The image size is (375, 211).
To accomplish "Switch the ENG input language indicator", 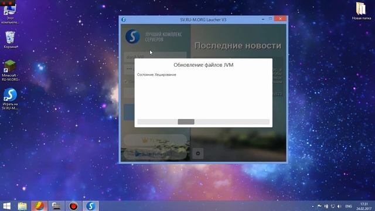I will tap(349, 206).
